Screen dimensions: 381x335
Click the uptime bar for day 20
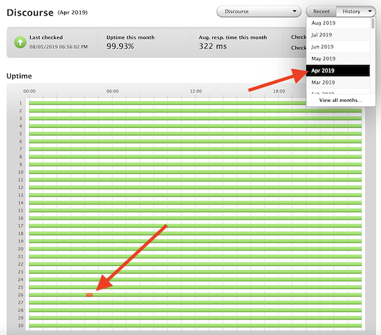[x=195, y=249]
